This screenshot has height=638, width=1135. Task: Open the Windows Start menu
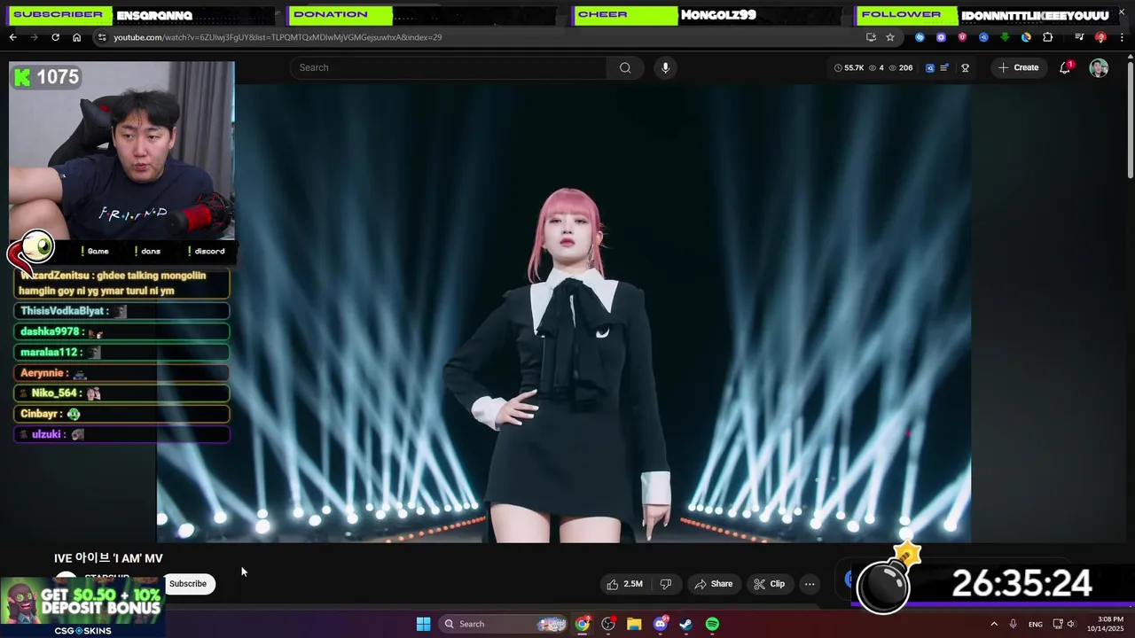pyautogui.click(x=423, y=624)
